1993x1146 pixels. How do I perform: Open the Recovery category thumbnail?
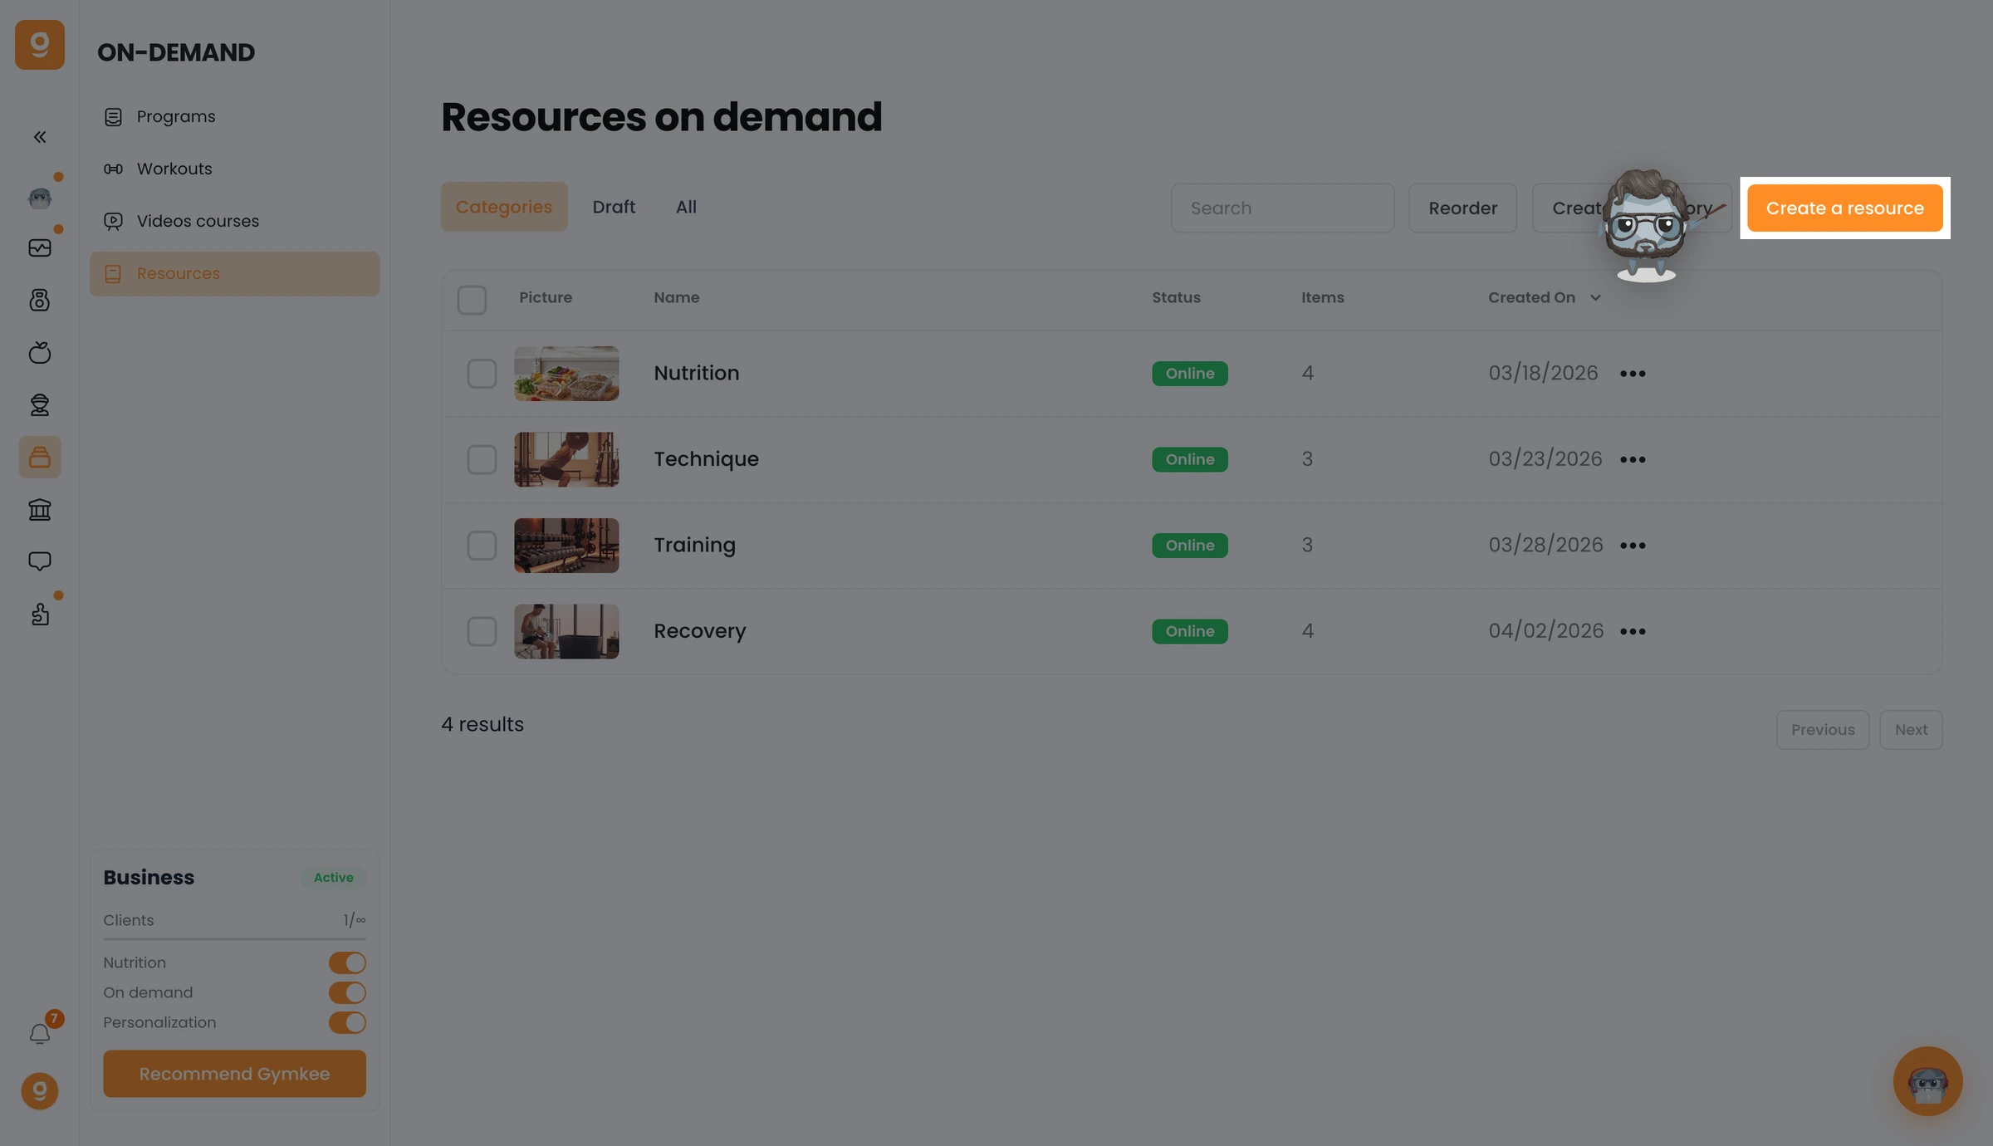tap(566, 631)
